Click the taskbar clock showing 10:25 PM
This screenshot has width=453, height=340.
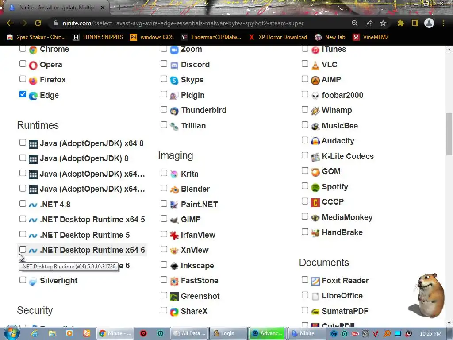click(430, 334)
